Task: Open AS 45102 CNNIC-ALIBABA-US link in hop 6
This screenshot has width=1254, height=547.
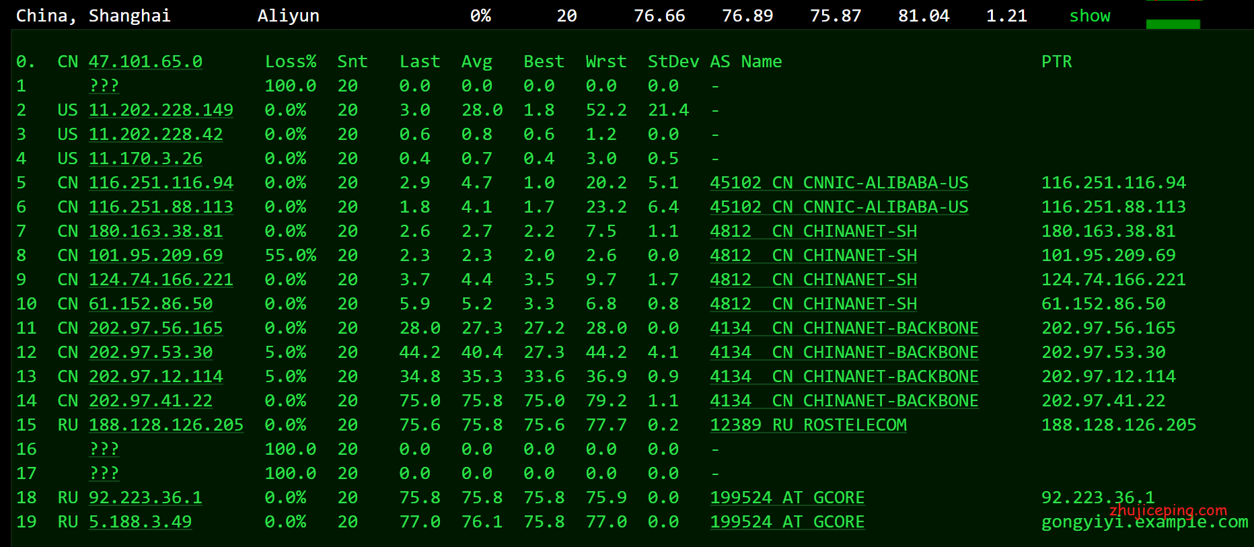Action: (839, 207)
